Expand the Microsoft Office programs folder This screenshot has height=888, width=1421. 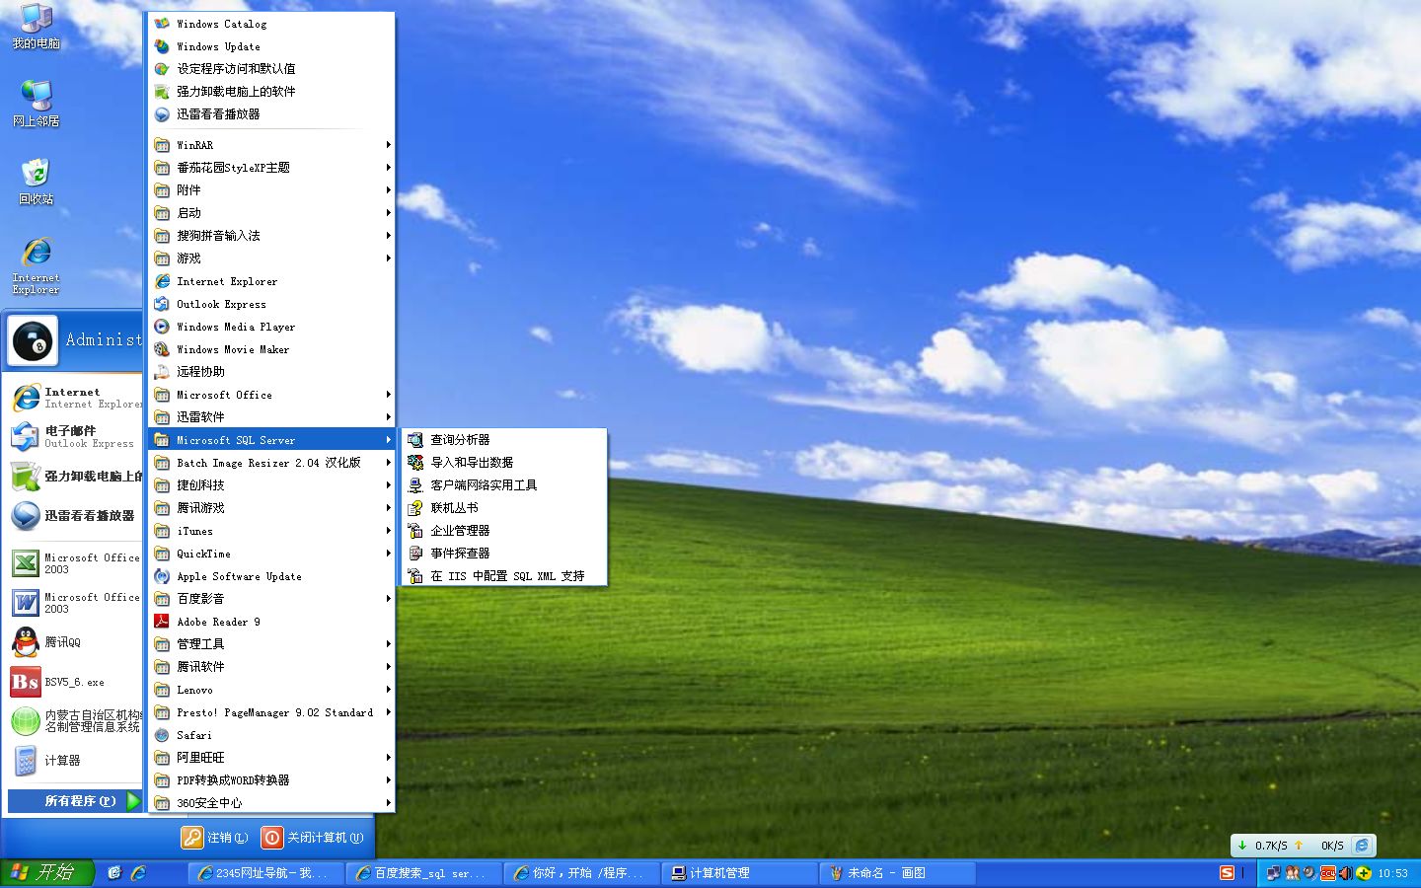point(271,395)
